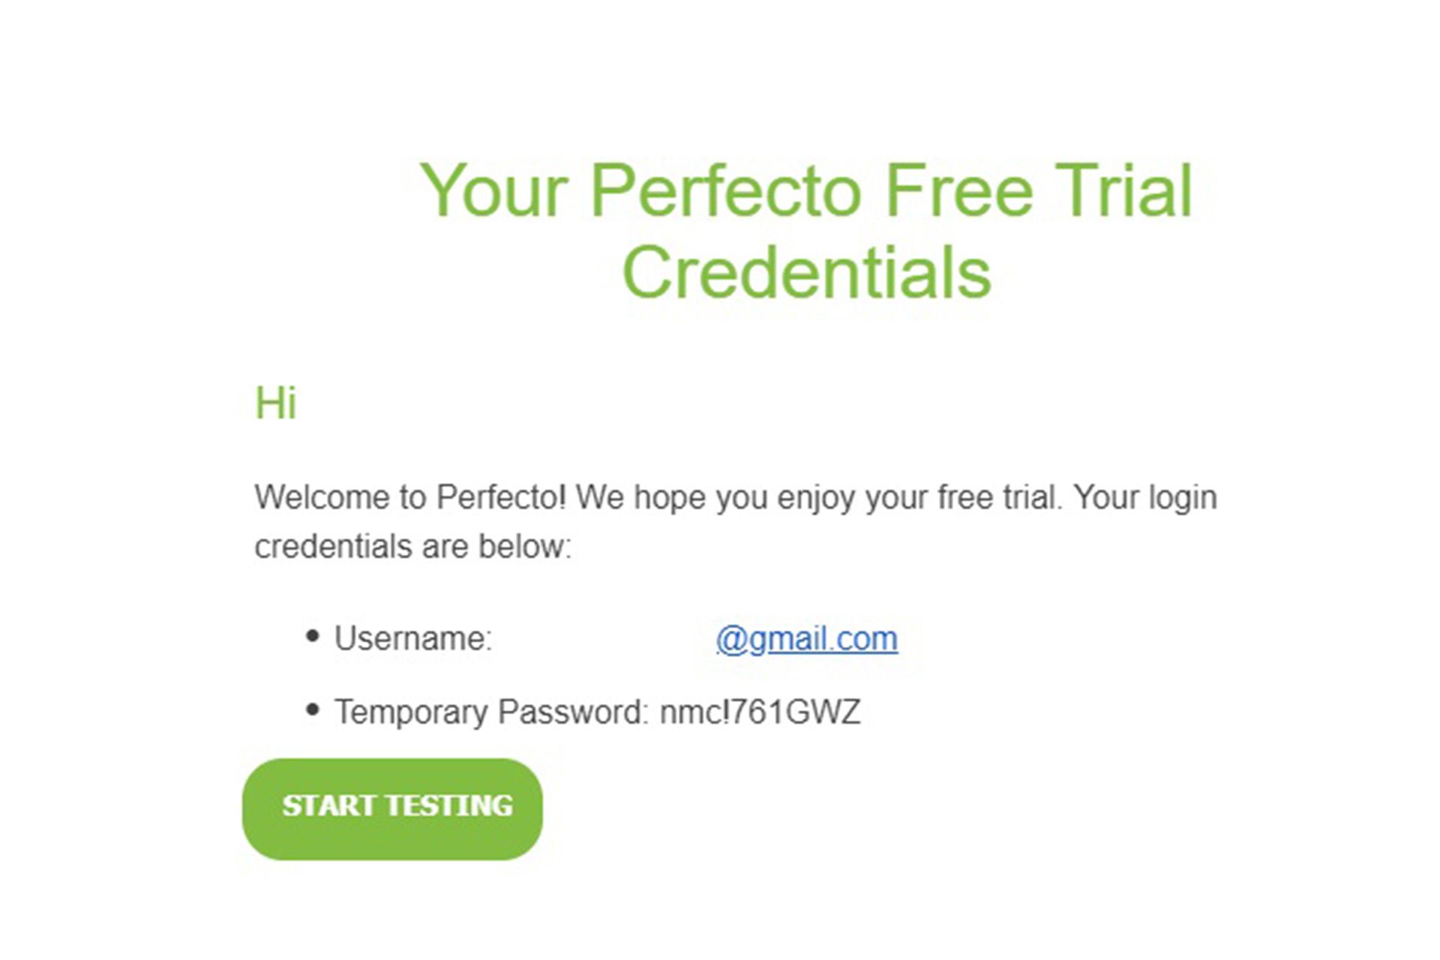Click the 'Username:' label

[x=413, y=639]
